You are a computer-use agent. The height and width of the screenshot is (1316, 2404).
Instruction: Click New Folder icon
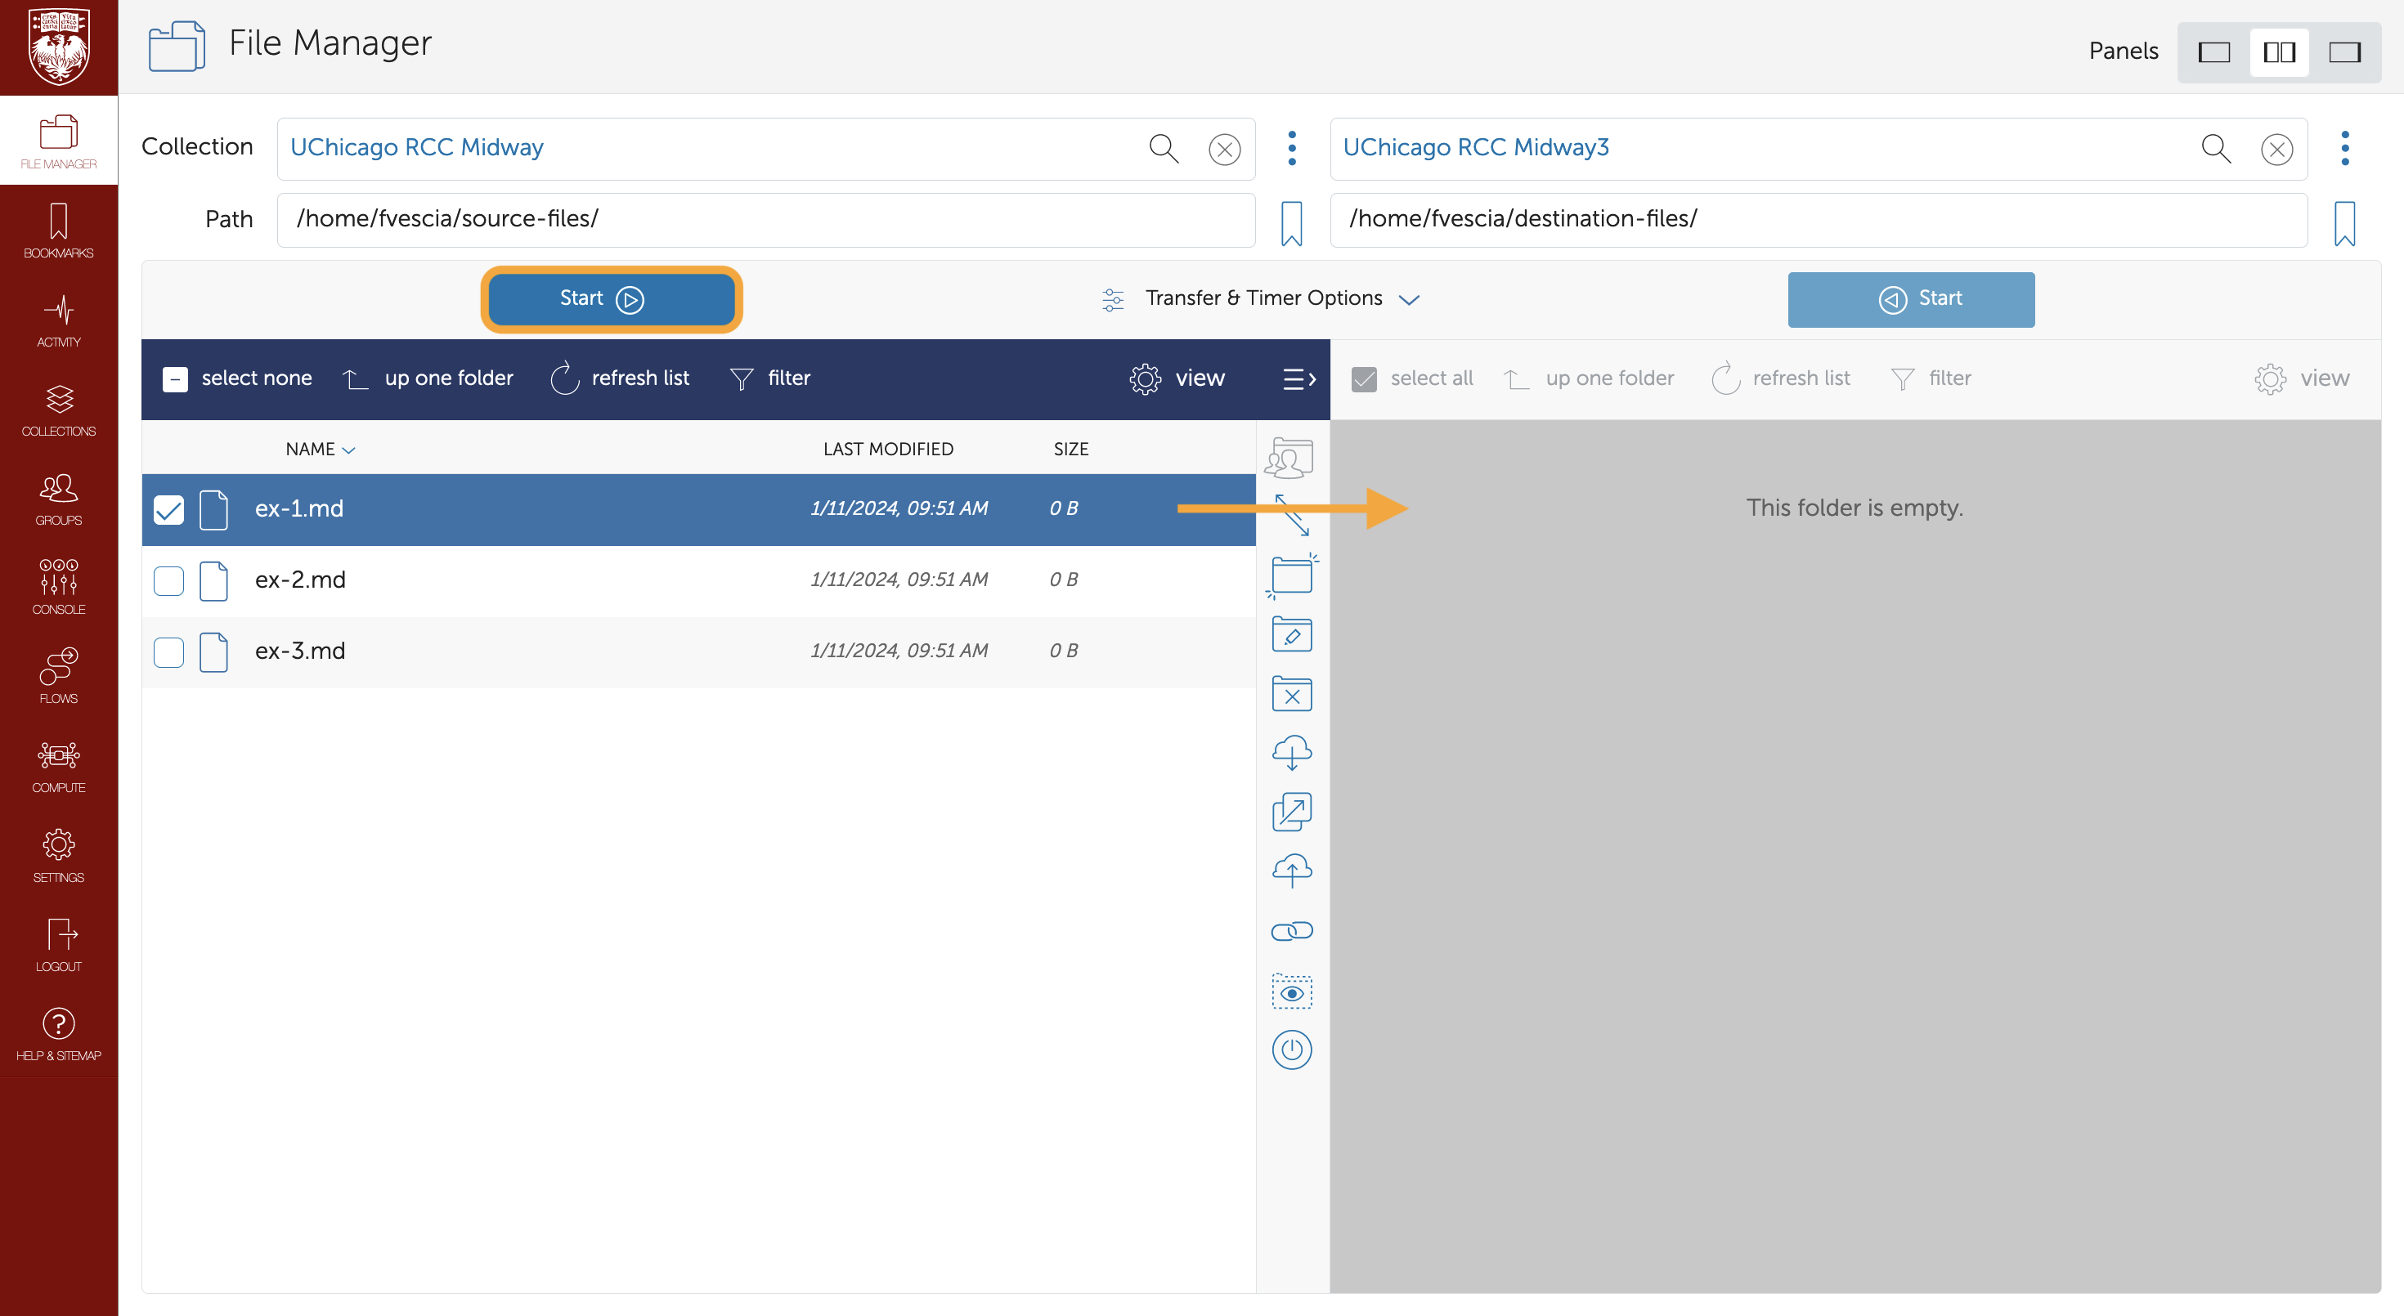click(1292, 575)
